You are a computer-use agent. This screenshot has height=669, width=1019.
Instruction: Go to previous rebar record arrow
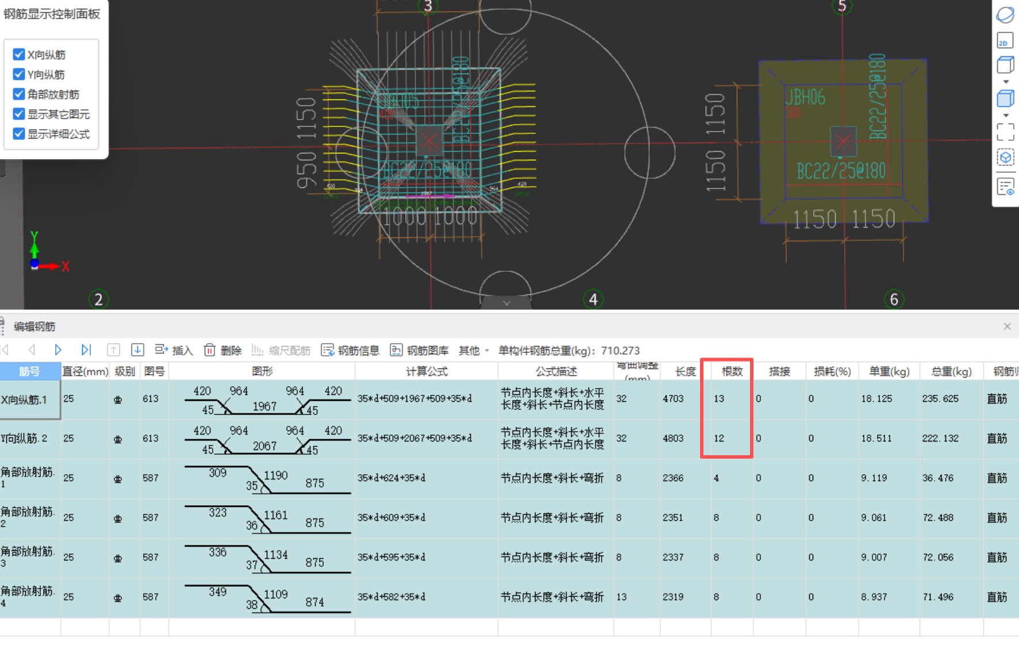tap(32, 350)
